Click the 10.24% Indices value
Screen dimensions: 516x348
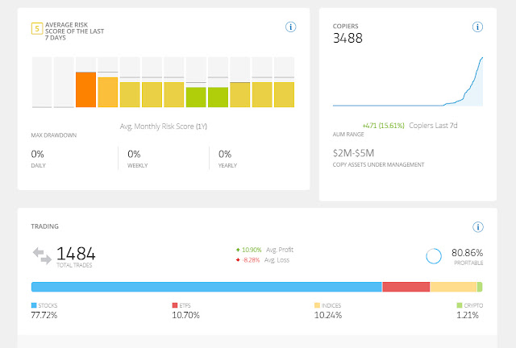pos(328,315)
